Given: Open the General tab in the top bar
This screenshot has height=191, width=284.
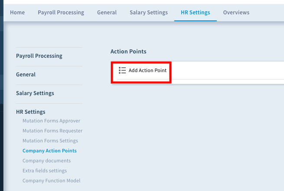Looking at the screenshot, I should click(x=107, y=12).
